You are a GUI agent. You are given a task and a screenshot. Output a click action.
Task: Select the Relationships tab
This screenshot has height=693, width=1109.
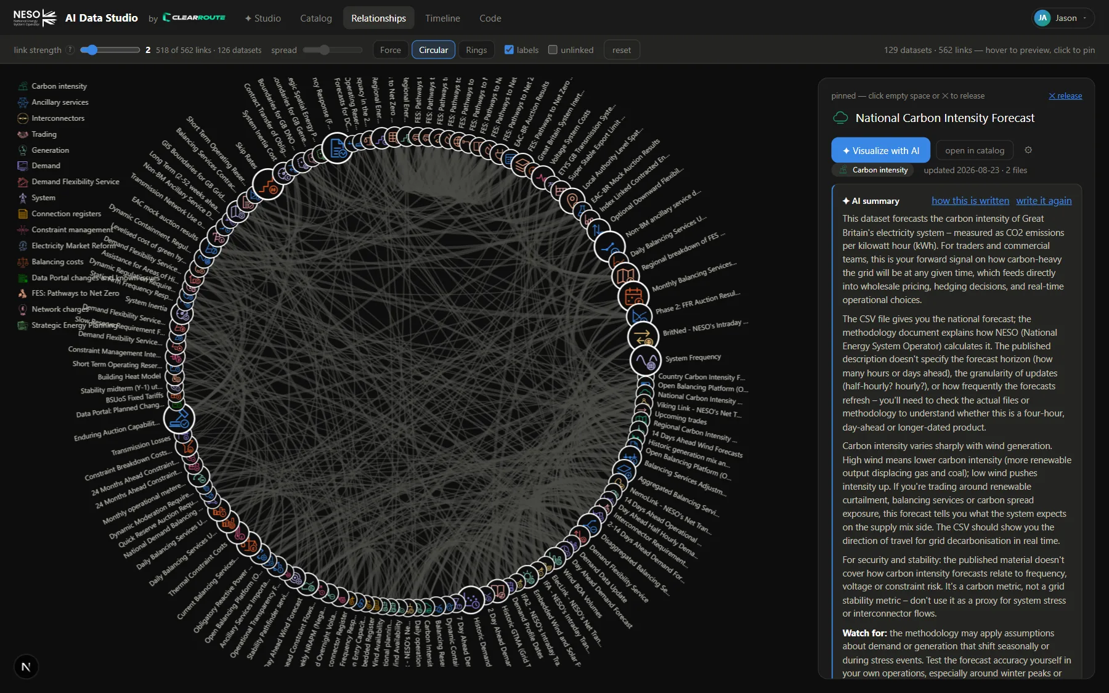pos(379,18)
